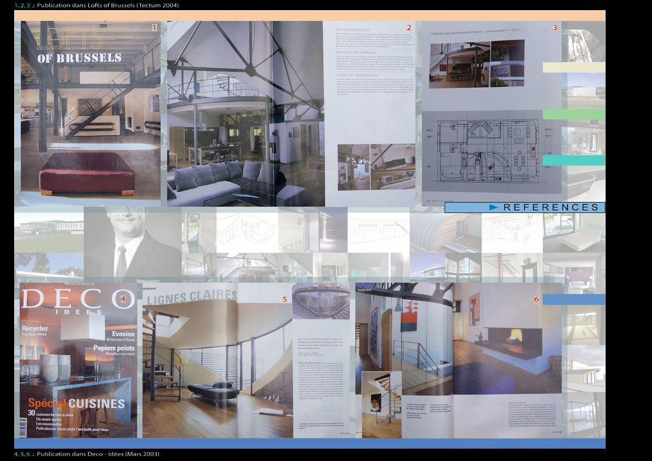
Task: Click the 'OF BRUSSELS' title text
Action: [79, 58]
